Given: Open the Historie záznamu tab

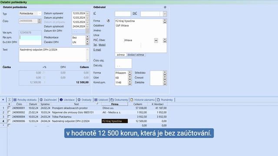Looking at the screenshot, I should 142,100.
